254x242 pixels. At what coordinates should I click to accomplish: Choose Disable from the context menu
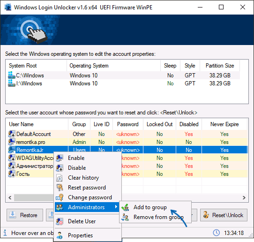click(x=88, y=168)
